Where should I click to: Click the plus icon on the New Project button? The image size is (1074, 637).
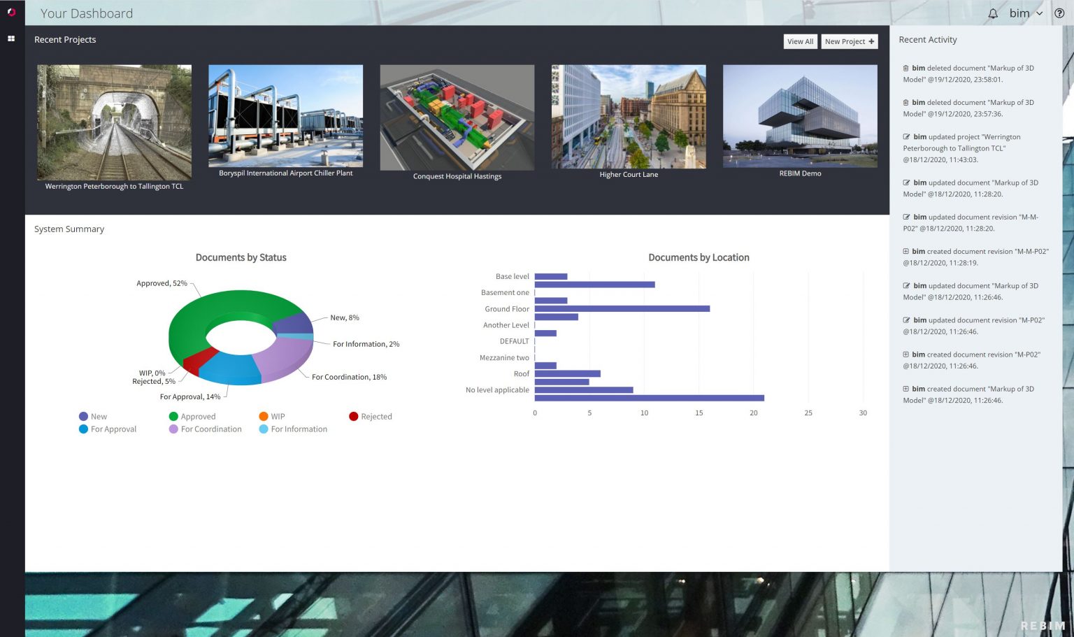[x=871, y=41]
